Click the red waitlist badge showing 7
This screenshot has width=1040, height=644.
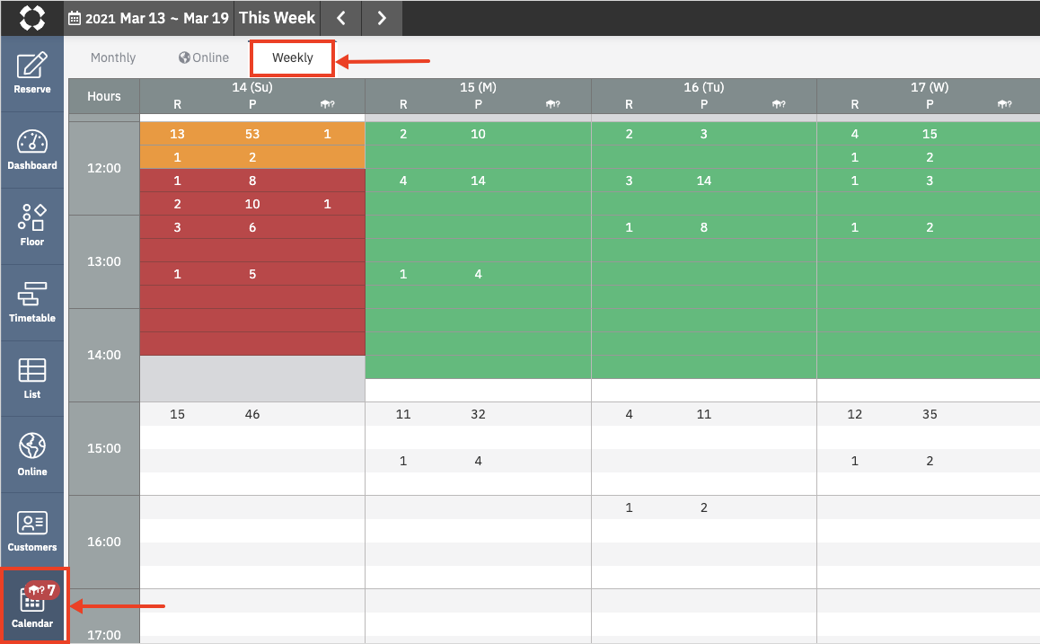(x=42, y=590)
